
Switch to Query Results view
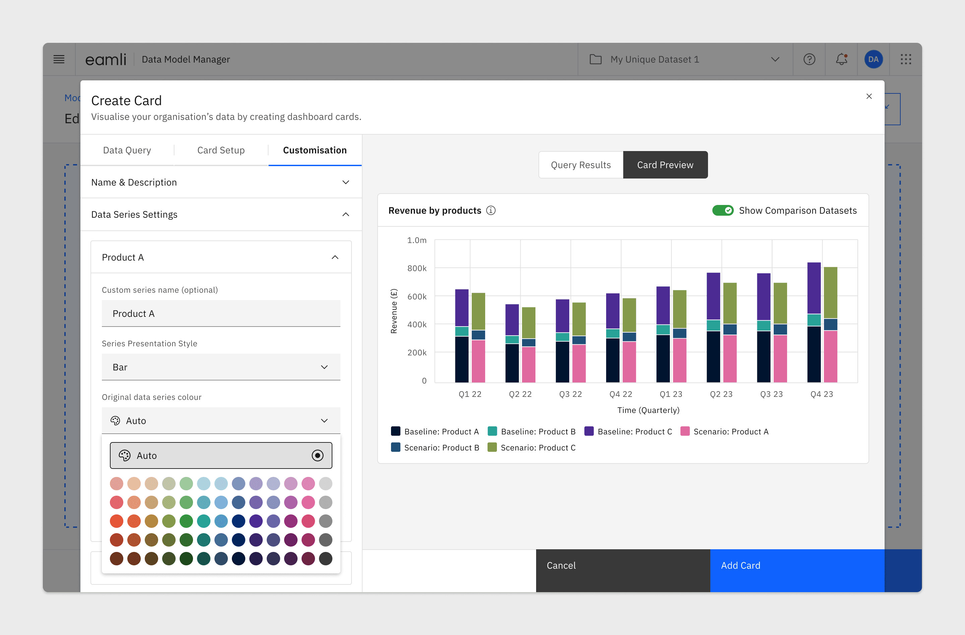[580, 164]
